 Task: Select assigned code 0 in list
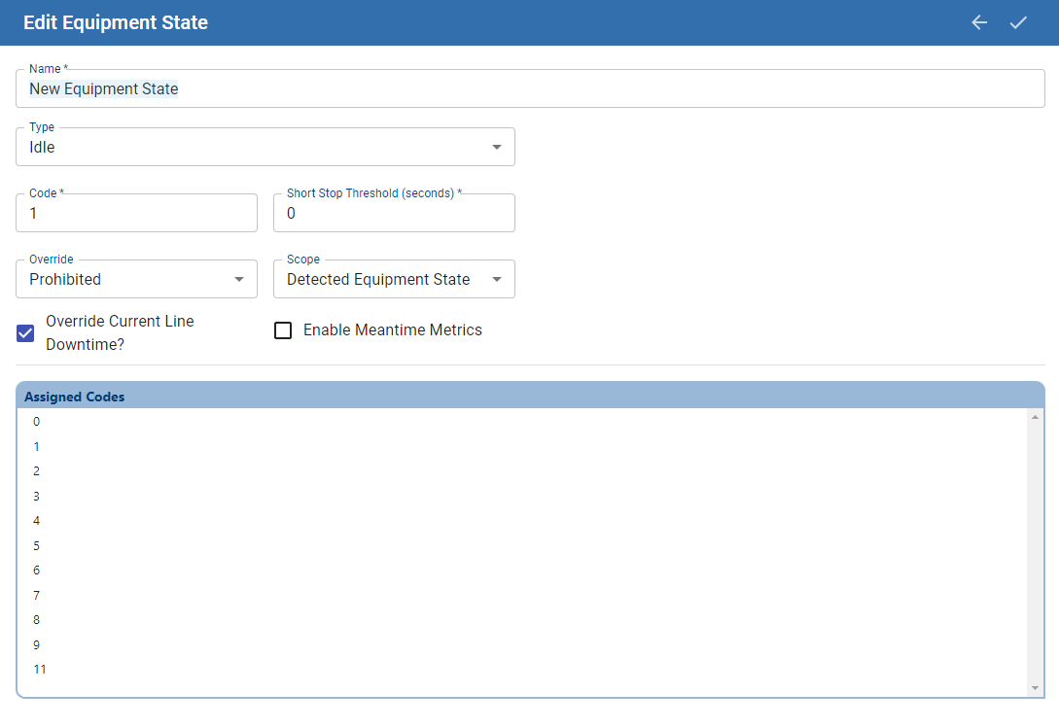[37, 422]
